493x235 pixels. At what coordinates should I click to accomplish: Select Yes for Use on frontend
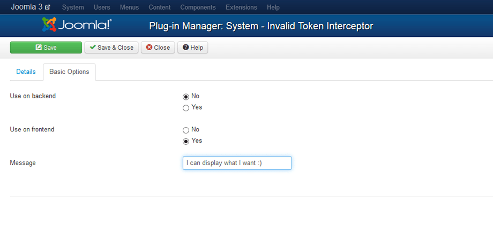point(186,141)
